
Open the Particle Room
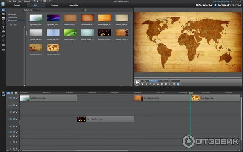(x=3, y=23)
